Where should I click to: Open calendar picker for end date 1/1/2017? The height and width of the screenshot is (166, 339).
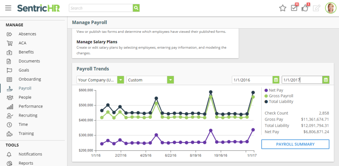click(326, 80)
